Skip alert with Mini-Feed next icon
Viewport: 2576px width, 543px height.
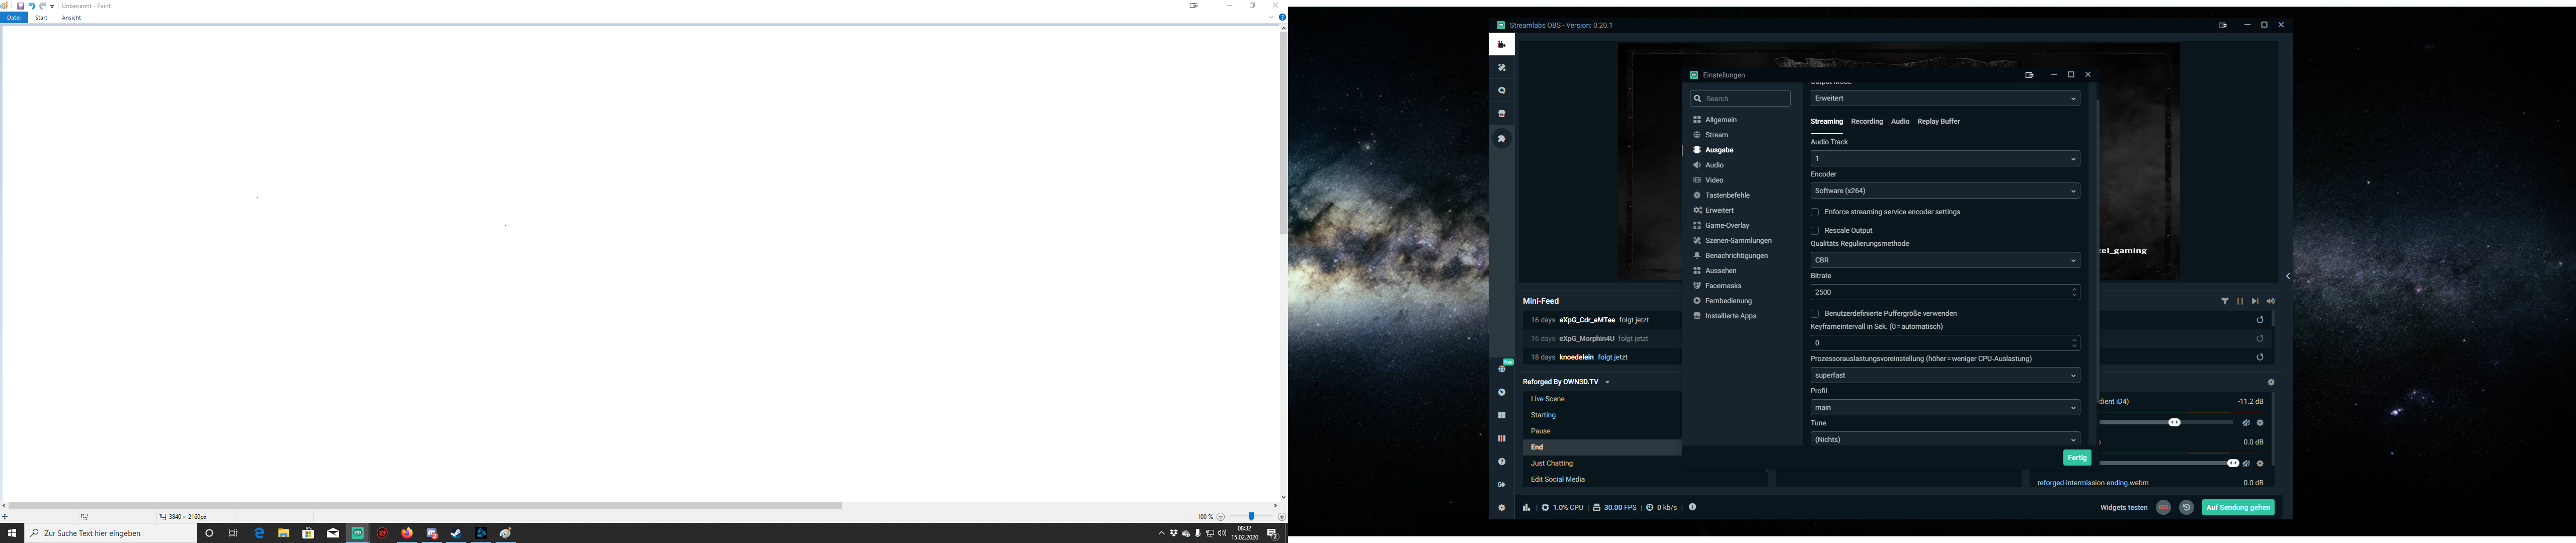point(2254,301)
